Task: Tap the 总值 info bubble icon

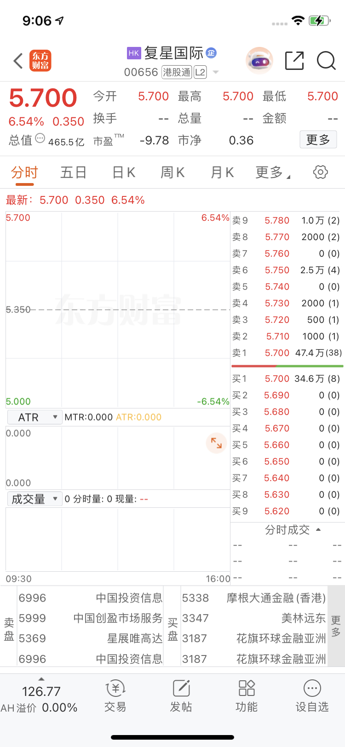Action: tap(40, 138)
